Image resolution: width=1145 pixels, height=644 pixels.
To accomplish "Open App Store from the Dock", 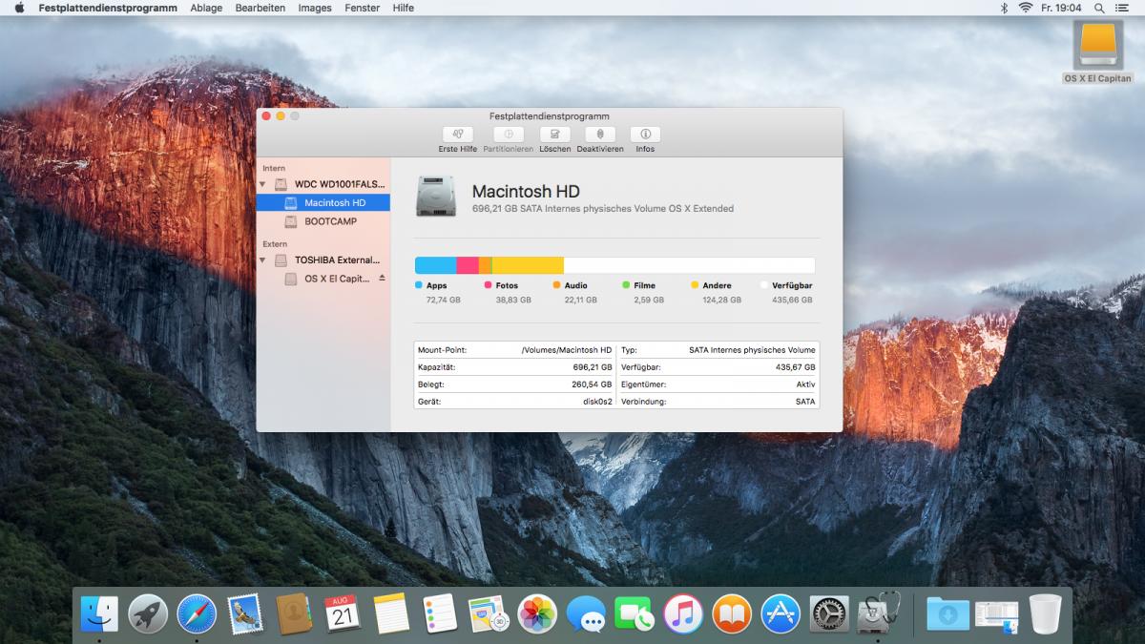I will tap(781, 613).
